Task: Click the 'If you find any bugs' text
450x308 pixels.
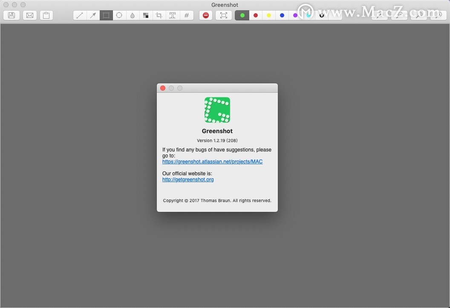Action: (x=216, y=152)
